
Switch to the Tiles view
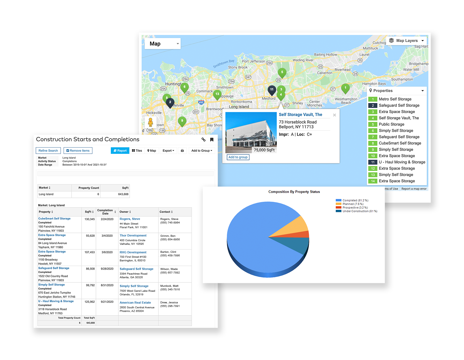137,151
